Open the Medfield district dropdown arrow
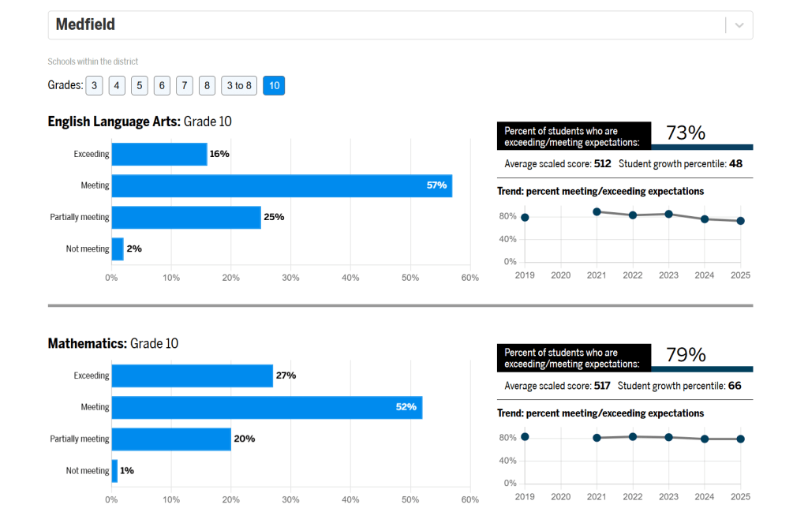Image resolution: width=808 pixels, height=512 pixels. pos(739,25)
